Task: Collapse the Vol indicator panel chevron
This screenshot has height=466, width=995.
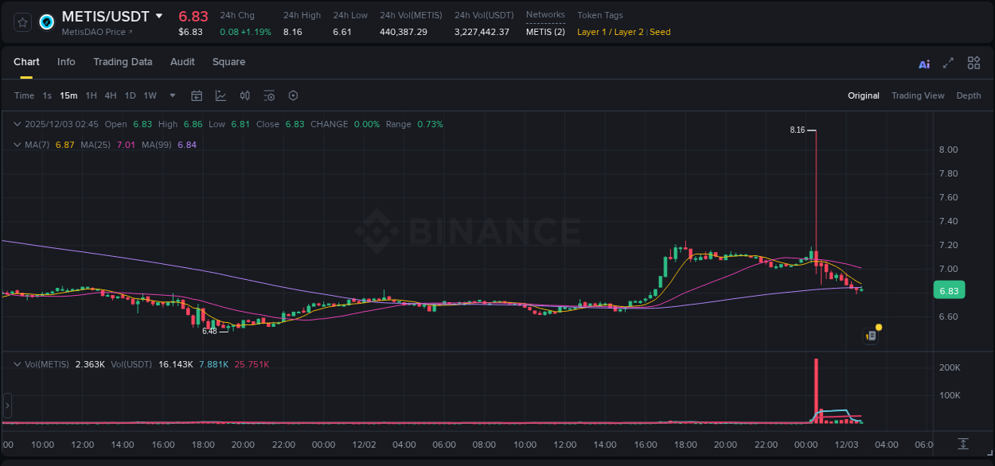Action: (x=17, y=363)
